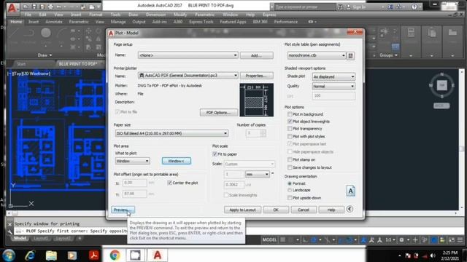This screenshot has width=467, height=262.
Task: Click the annotation scale 1:1 control
Action: (390, 239)
